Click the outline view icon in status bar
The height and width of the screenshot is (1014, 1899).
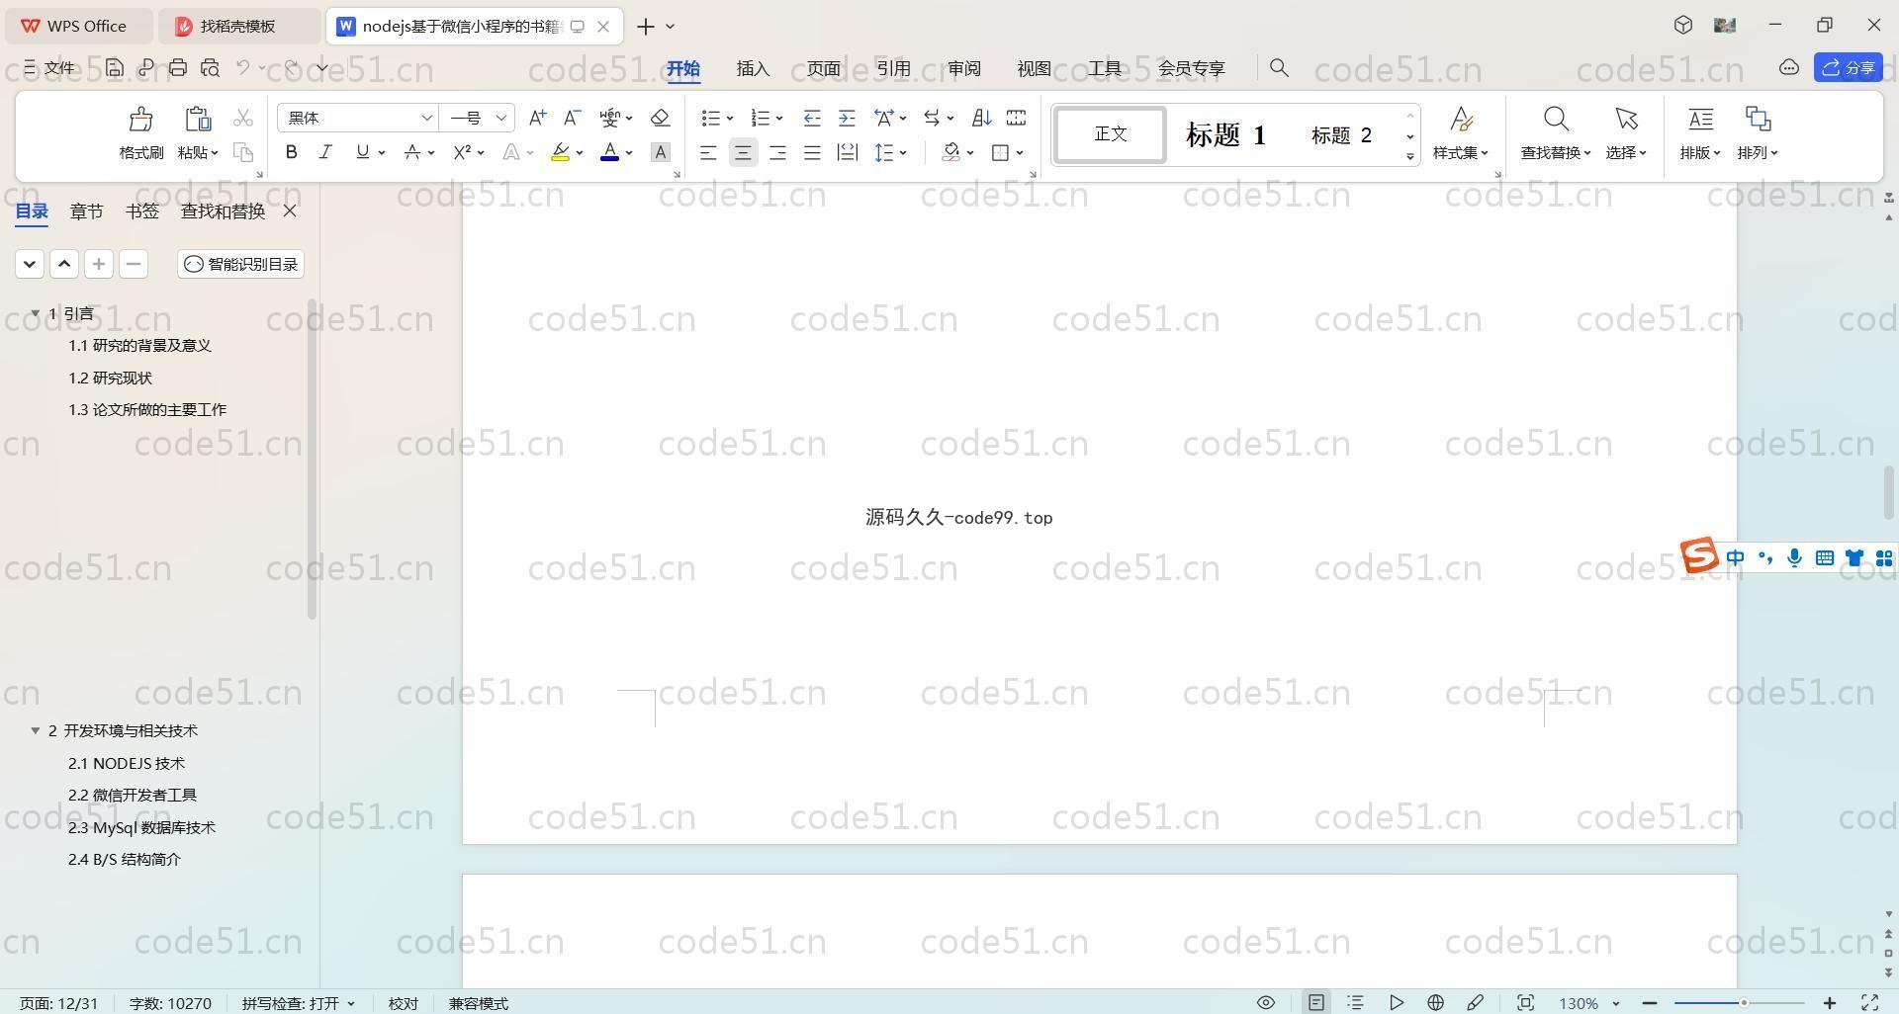1355,1003
